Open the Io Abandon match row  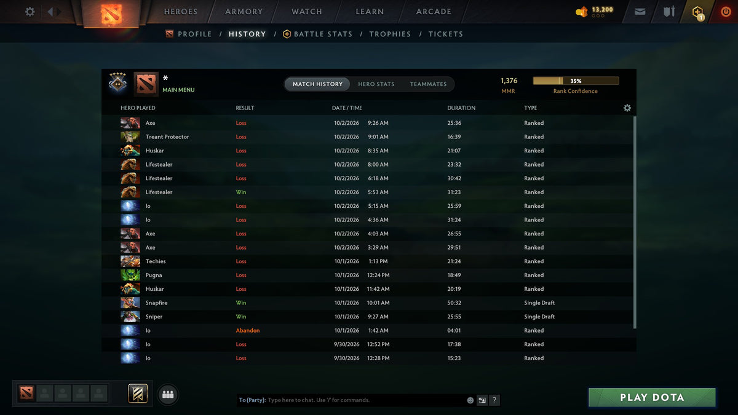point(367,330)
